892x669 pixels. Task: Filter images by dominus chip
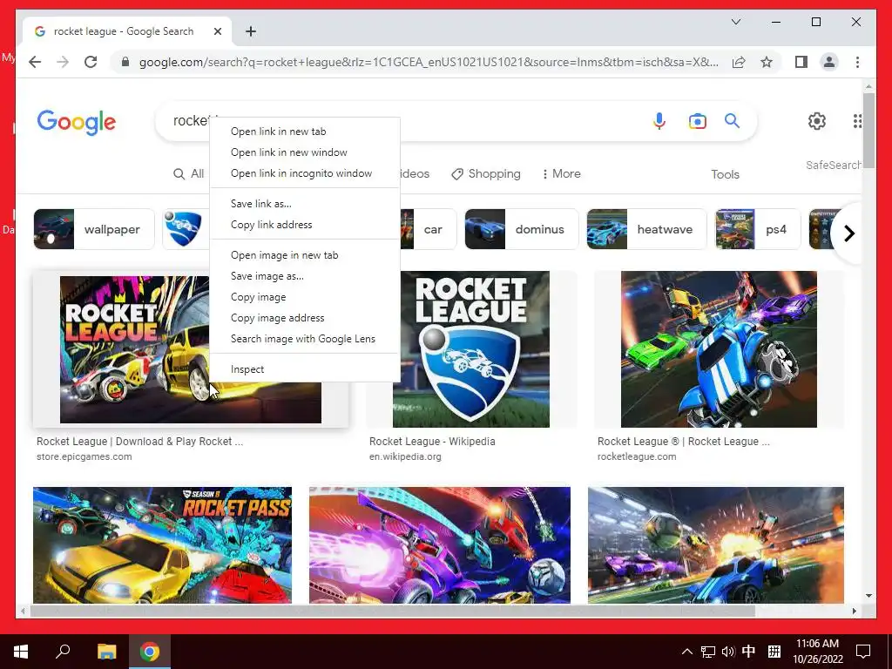coord(522,229)
